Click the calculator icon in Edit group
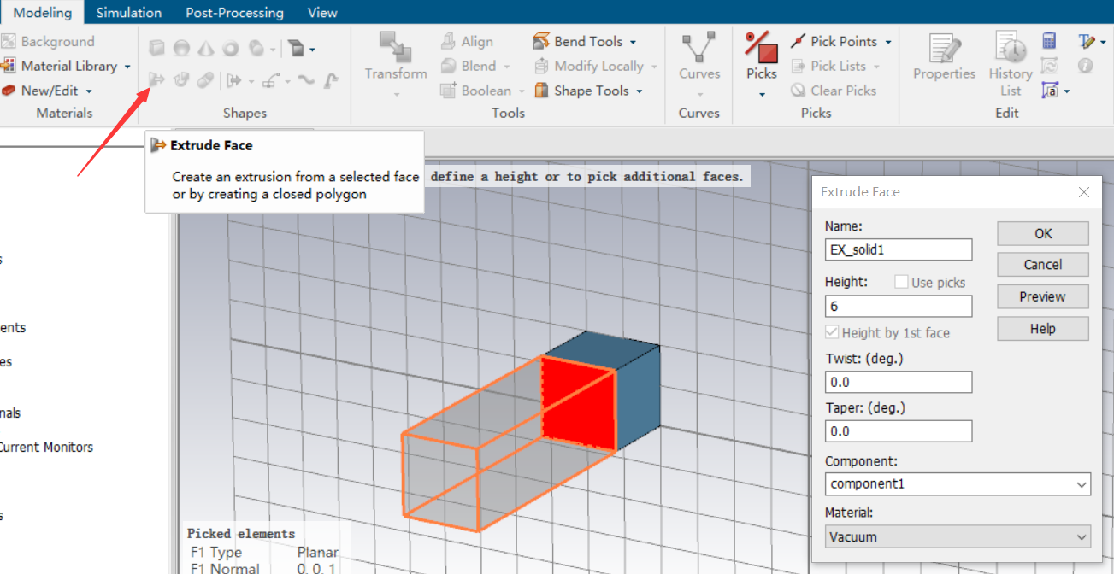 point(1049,41)
